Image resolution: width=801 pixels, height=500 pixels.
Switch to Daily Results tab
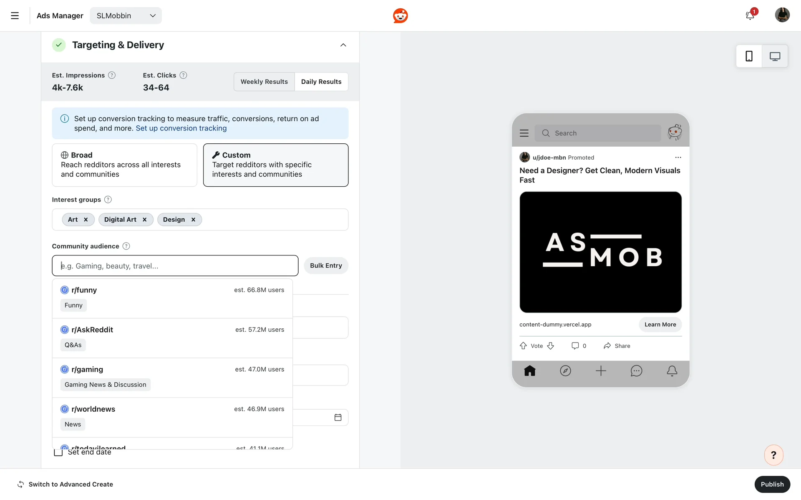(321, 82)
